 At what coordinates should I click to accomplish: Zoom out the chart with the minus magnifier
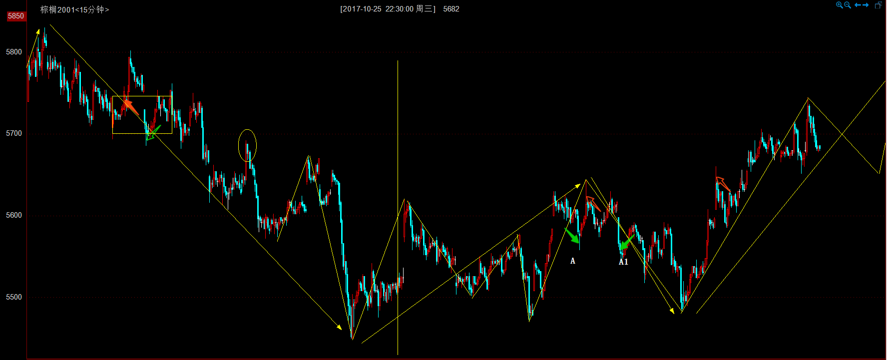[848, 5]
